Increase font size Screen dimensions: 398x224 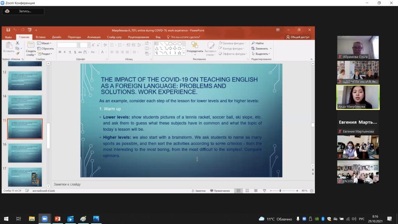tap(93, 45)
